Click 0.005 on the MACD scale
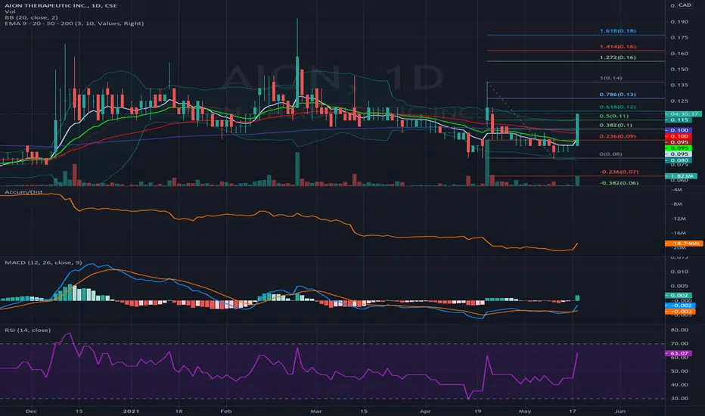Screen dimensions: 705x416 point(679,286)
